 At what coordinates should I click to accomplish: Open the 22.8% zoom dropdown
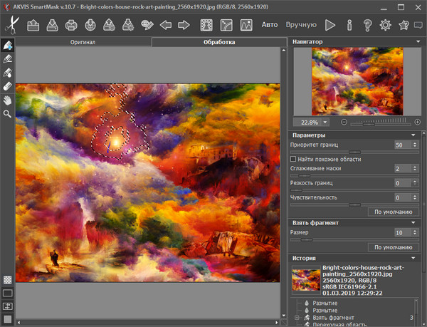(325, 122)
